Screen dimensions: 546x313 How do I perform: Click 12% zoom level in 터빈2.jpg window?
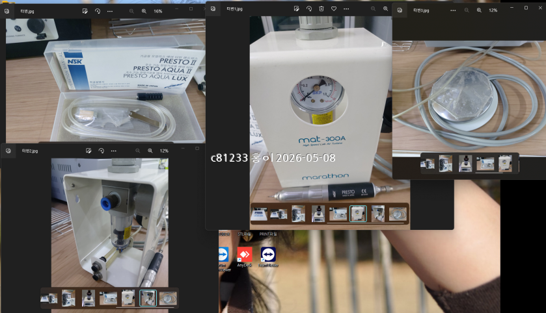(164, 151)
